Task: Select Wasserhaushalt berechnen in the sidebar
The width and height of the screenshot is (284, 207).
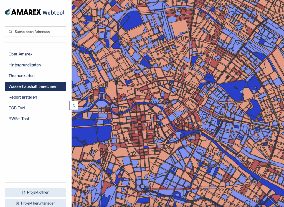Action: [x=33, y=86]
